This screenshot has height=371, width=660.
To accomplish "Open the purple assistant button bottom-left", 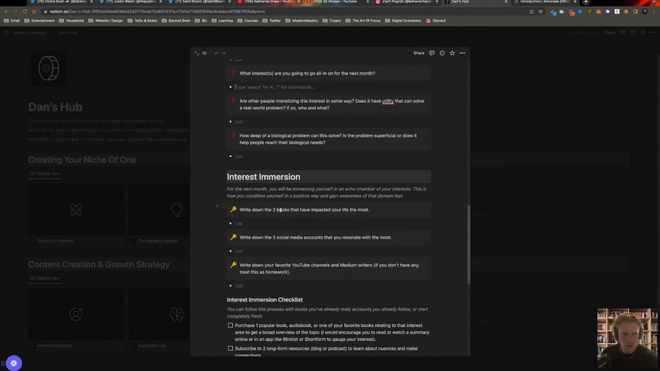I will [x=14, y=363].
